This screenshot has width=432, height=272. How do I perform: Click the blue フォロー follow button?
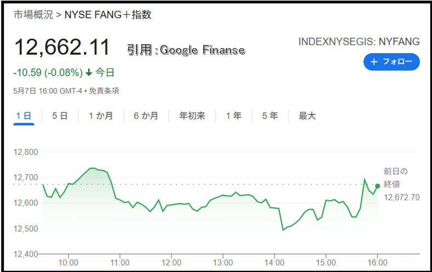click(x=391, y=62)
